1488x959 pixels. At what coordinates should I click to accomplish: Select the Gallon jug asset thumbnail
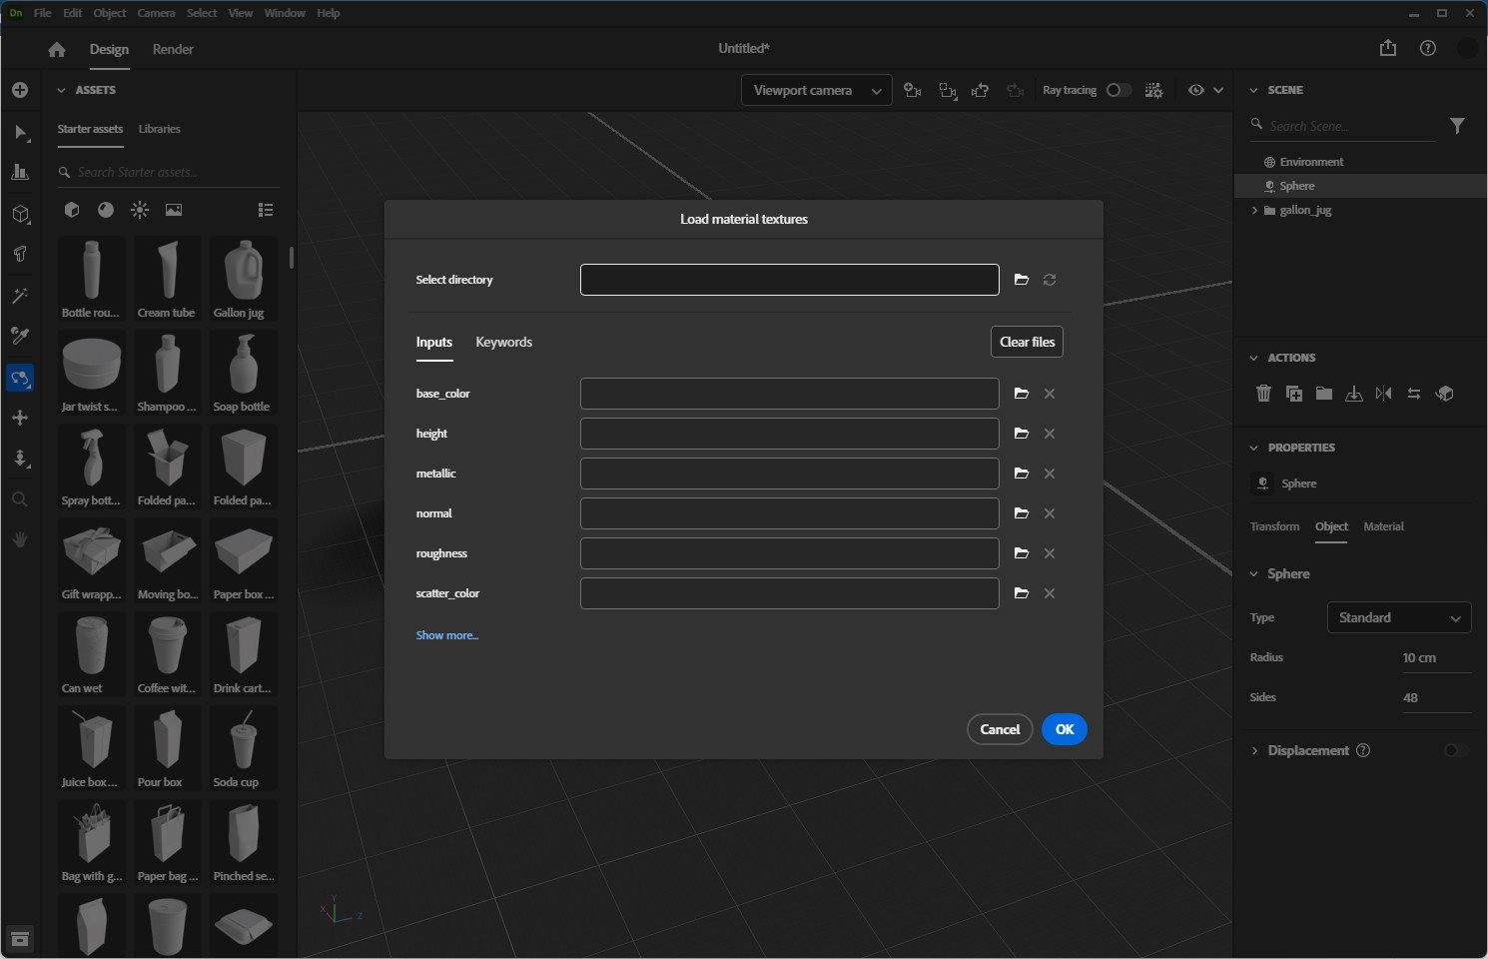(243, 279)
